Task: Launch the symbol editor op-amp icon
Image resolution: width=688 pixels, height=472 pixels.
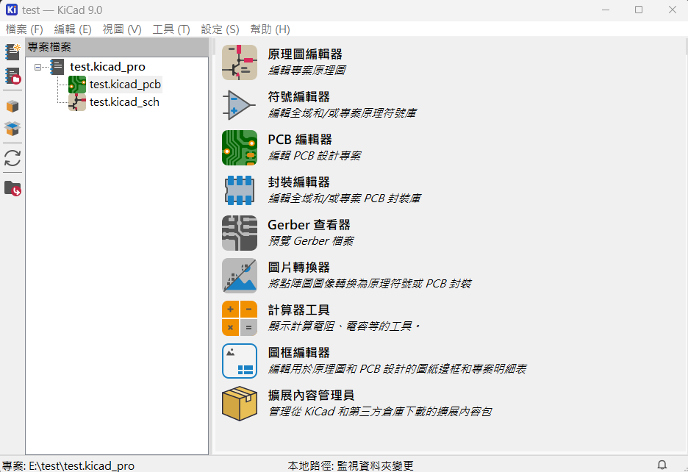Action: click(x=239, y=105)
